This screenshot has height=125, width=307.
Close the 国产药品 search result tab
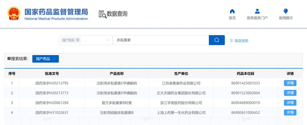(x=54, y=59)
